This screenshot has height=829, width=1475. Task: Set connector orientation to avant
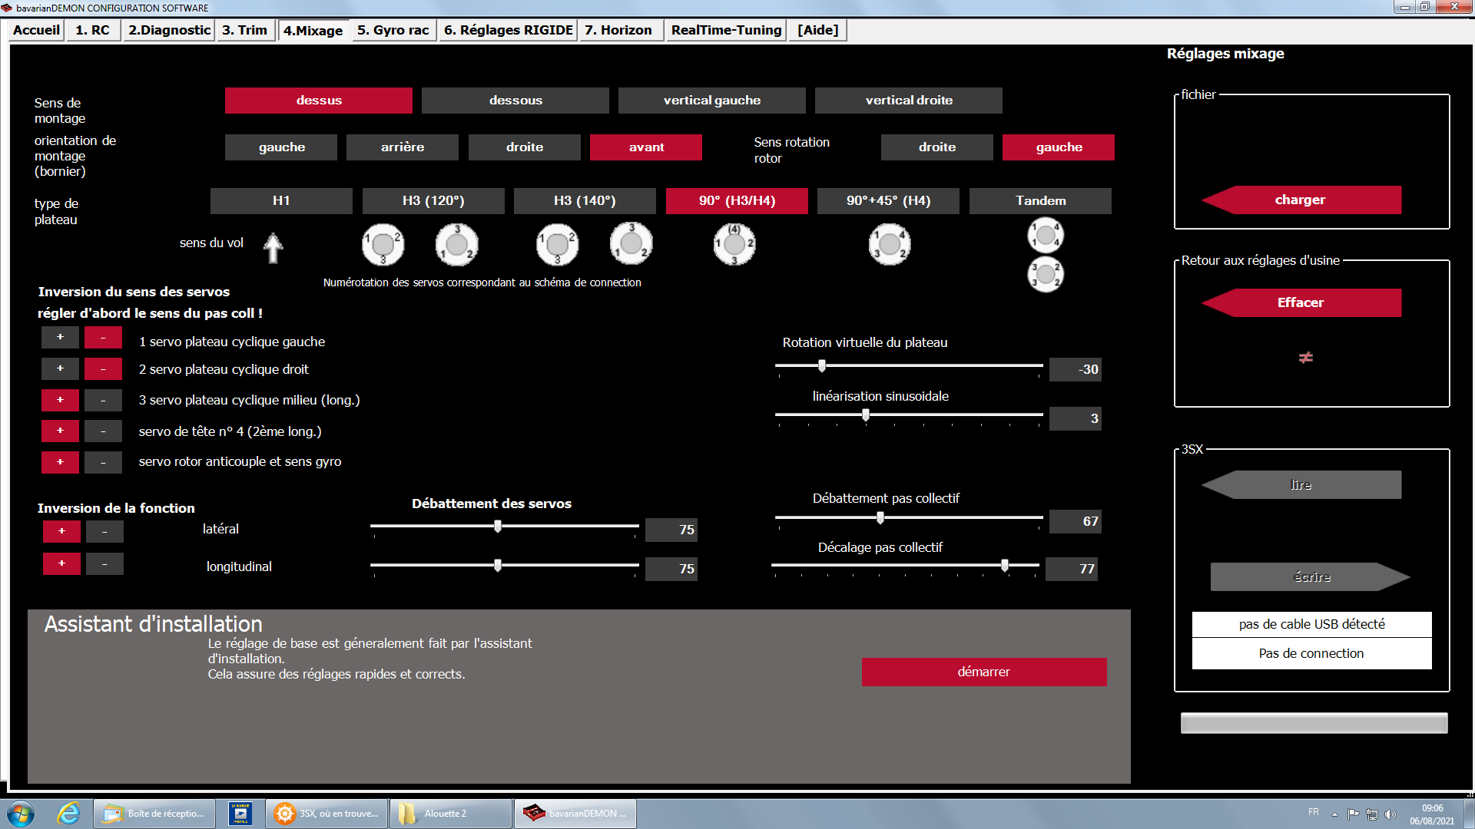click(x=646, y=147)
